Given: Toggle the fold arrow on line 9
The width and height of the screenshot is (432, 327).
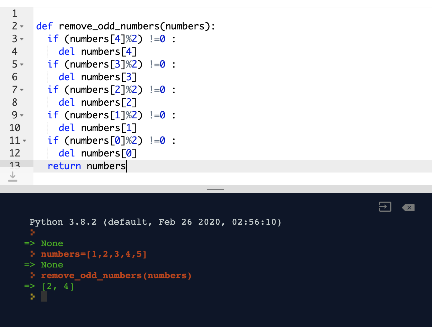Looking at the screenshot, I should tap(22, 115).
